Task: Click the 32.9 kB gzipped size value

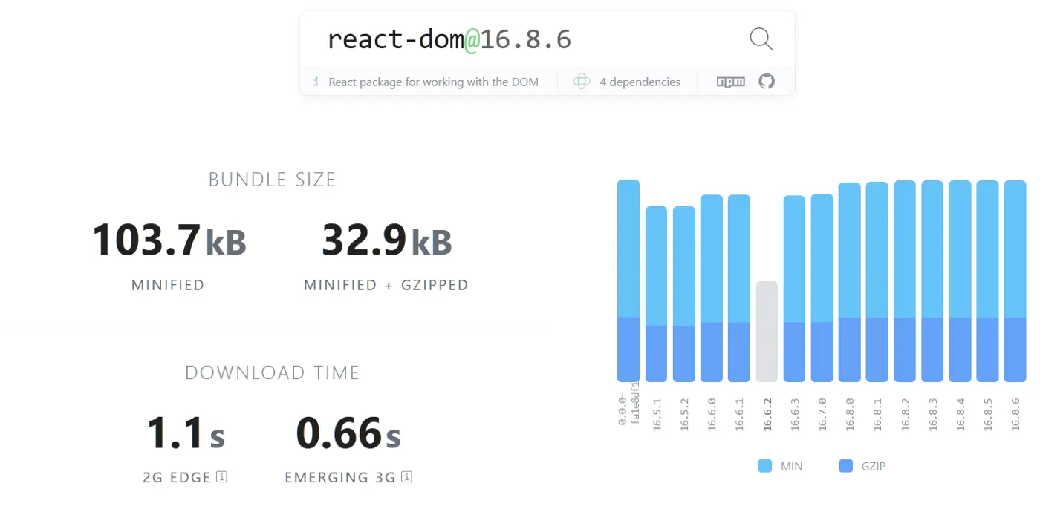Action: (386, 241)
